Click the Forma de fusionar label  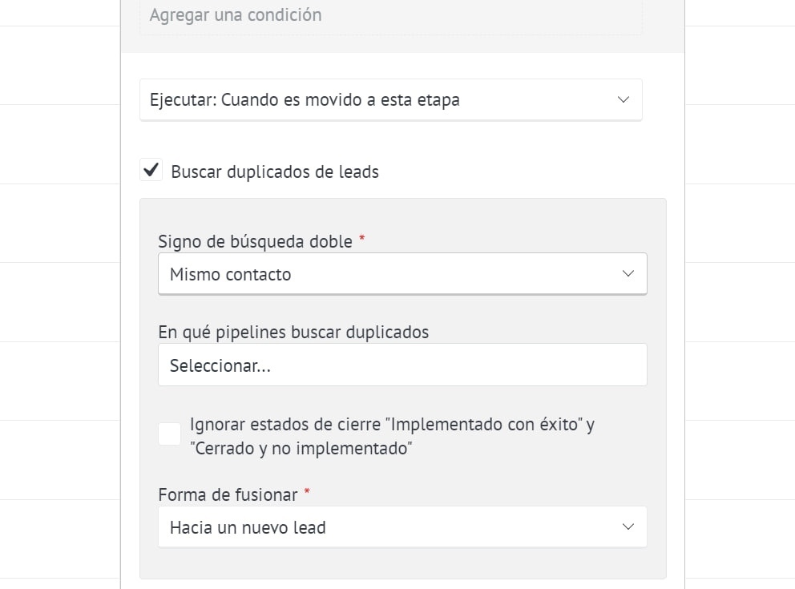tap(228, 494)
